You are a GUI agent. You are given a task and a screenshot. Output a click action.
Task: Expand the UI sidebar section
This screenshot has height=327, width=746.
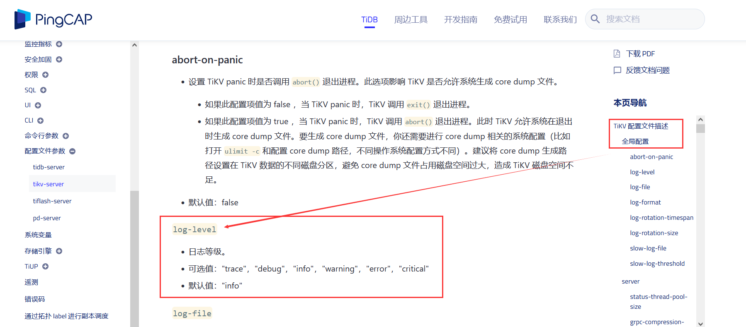point(38,106)
